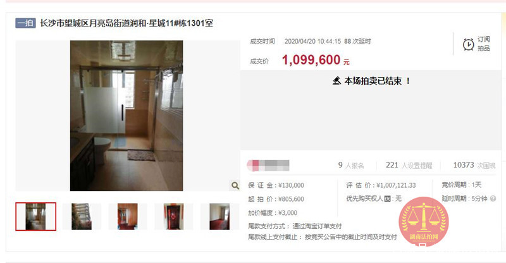Click the 9 人报名 registrants count
Image resolution: width=506 pixels, height=263 pixels.
[x=351, y=165]
